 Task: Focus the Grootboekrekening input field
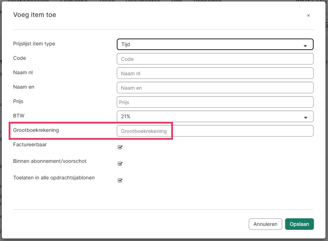tap(215, 131)
